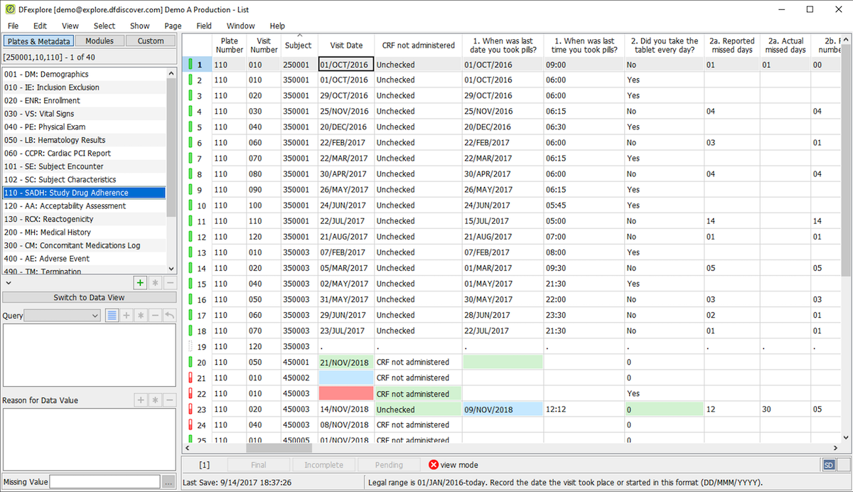Click the Subject column header sort arrow

tap(299, 36)
